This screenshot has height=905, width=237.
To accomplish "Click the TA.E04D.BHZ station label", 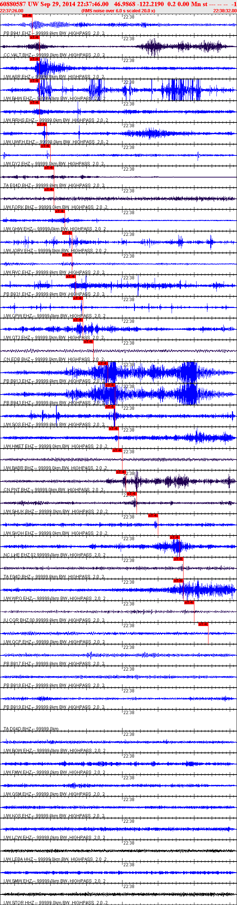I will tap(17, 185).
